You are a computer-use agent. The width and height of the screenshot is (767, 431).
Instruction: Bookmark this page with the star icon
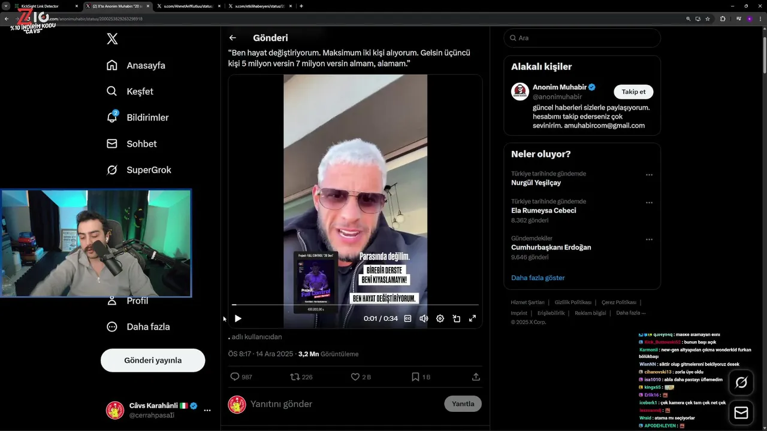(708, 19)
